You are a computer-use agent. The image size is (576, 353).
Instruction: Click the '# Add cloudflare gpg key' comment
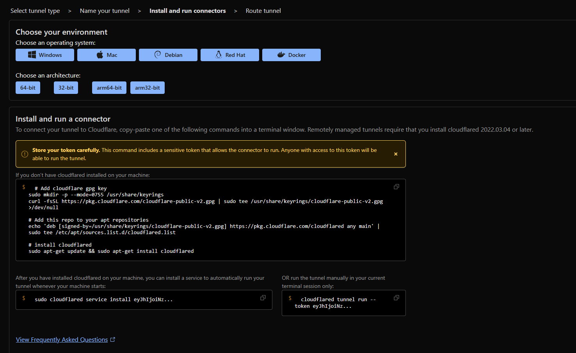(71, 189)
